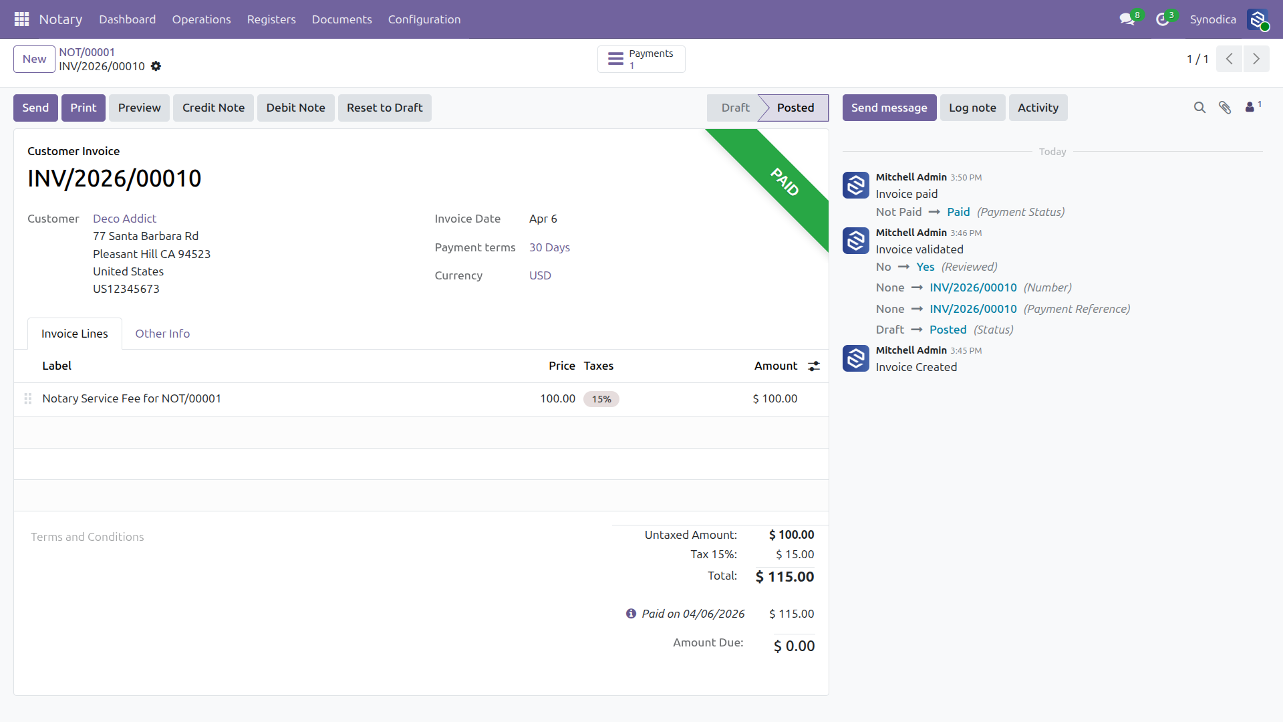This screenshot has width=1283, height=722.
Task: Open the NOT/00001 breadcrumb link
Action: 87,52
